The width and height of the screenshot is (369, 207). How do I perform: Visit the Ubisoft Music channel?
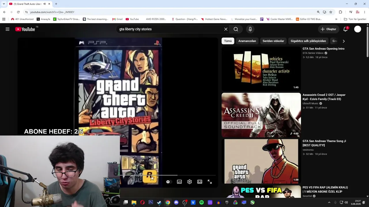pos(310,103)
